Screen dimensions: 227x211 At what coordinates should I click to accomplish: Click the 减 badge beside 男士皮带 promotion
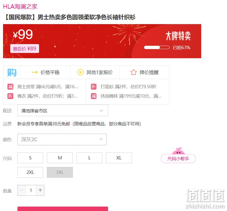[11, 87]
